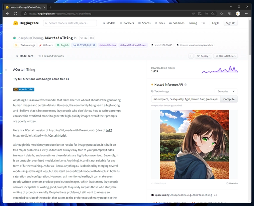The image size is (254, 206).
Task: Click the Hugging Face logo
Action: (x=26, y=23)
